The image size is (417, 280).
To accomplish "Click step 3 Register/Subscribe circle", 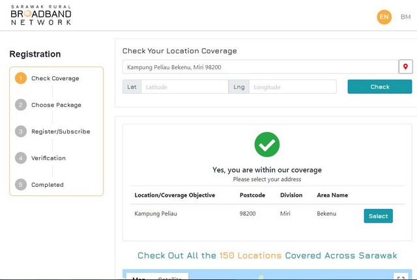I will click(21, 132).
